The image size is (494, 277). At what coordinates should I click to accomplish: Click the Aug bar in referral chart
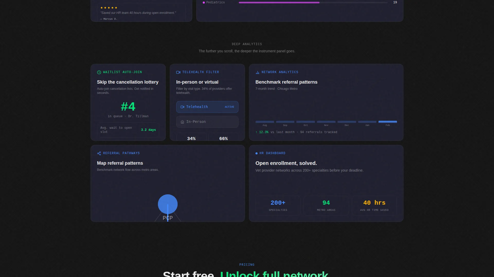click(265, 122)
